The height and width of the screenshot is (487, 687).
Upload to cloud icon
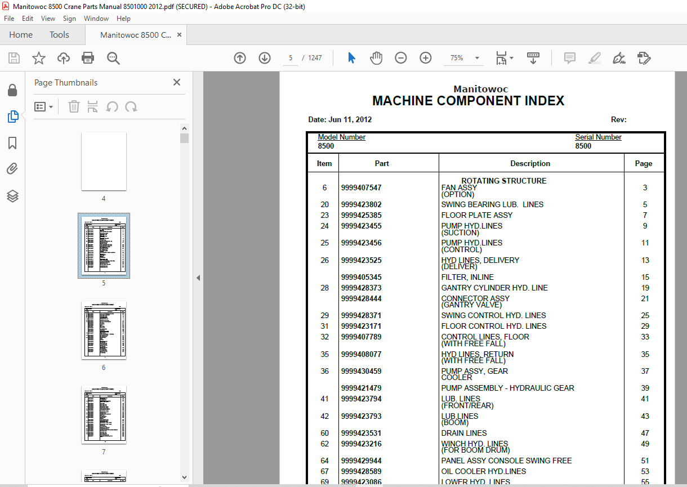point(64,58)
